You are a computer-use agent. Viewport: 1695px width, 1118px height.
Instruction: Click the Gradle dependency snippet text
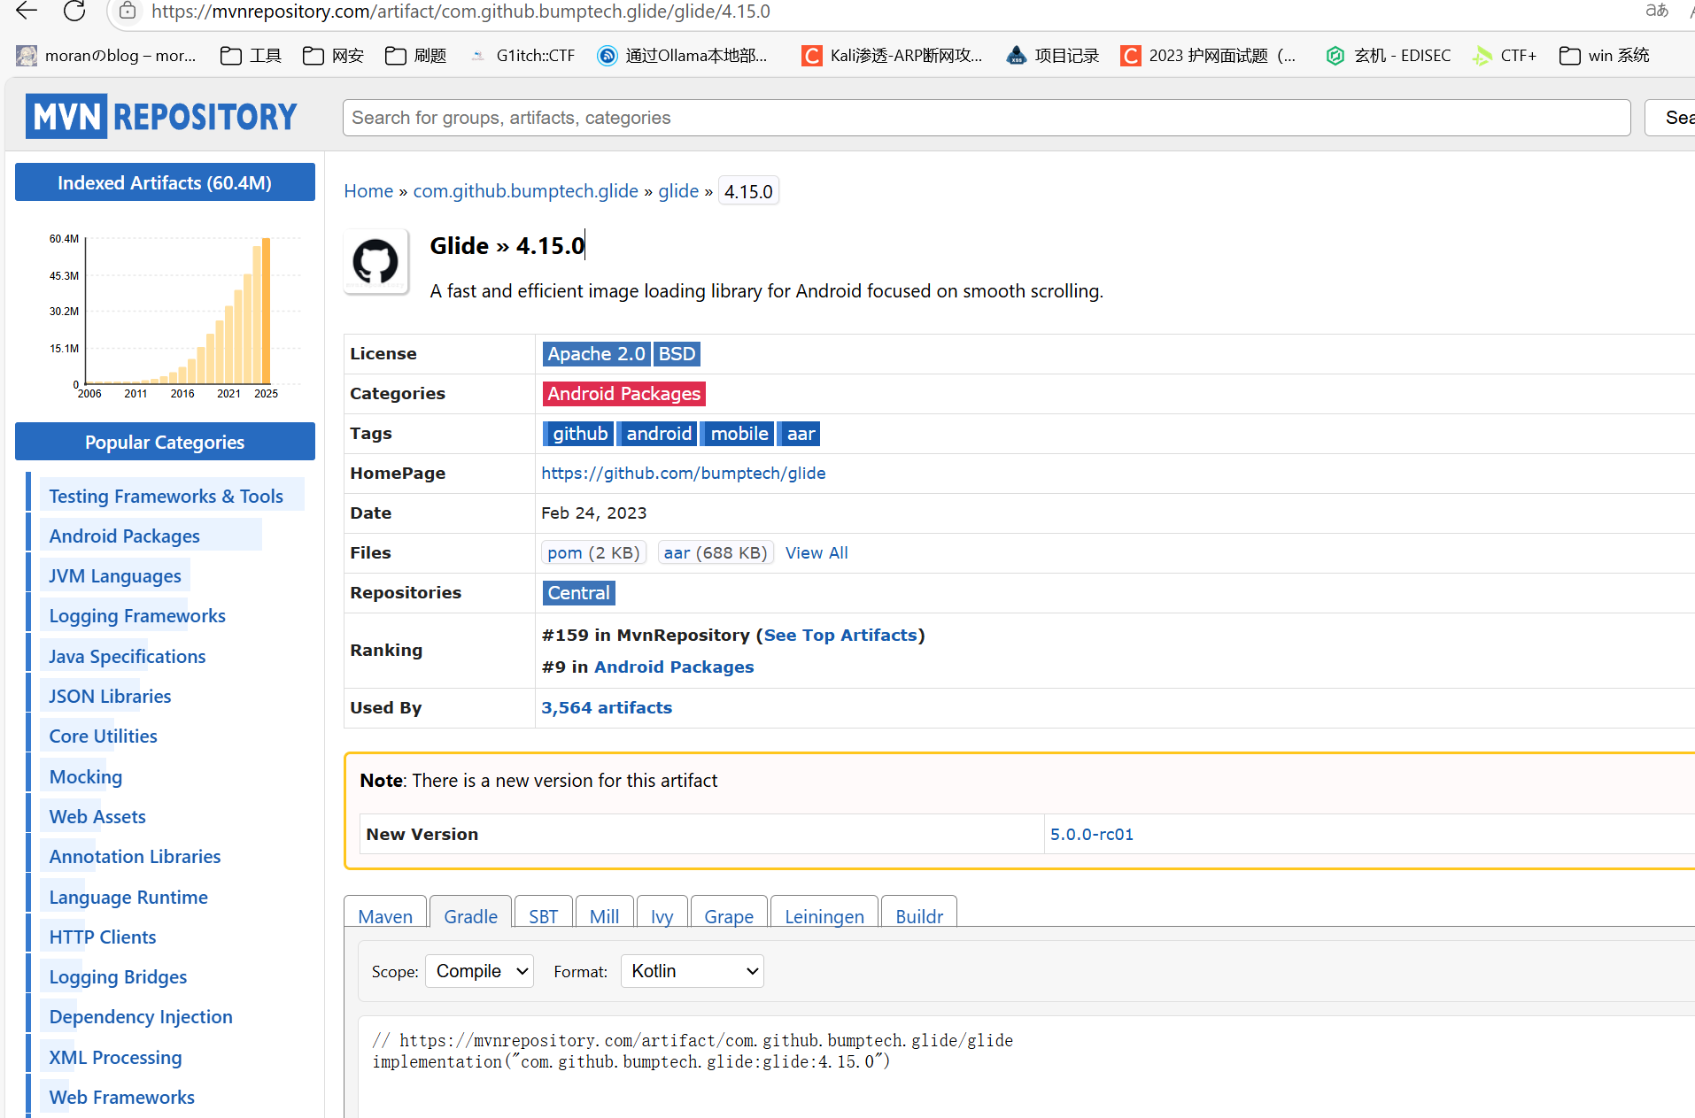click(x=693, y=1051)
